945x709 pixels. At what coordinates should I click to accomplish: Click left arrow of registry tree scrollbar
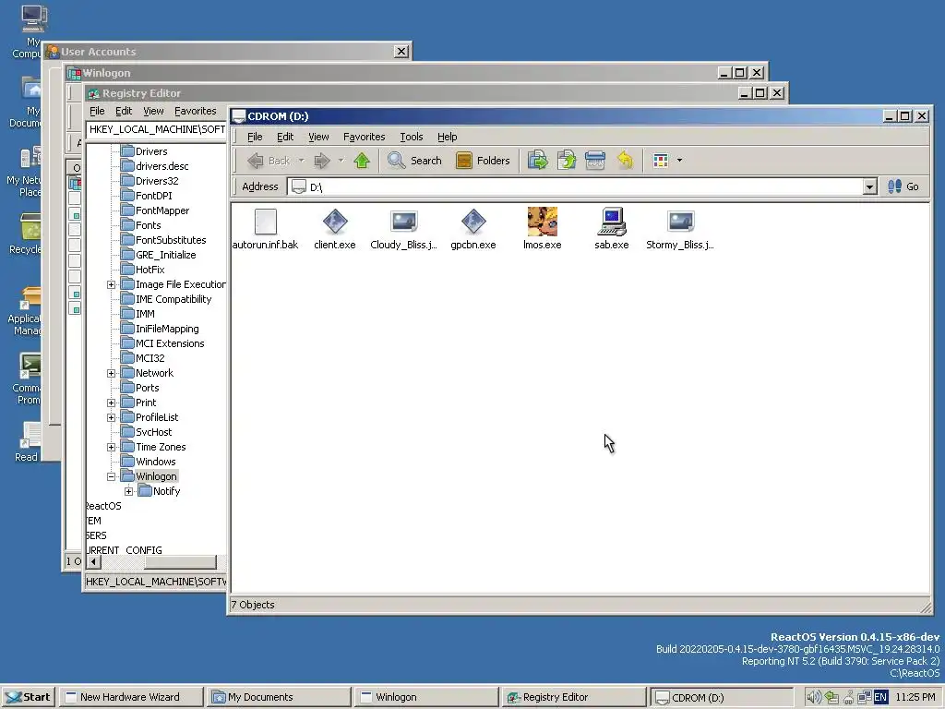click(x=93, y=562)
